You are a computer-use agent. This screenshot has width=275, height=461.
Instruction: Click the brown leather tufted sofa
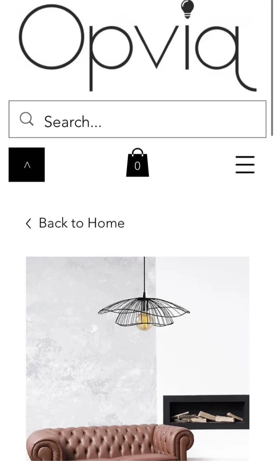(x=110, y=443)
